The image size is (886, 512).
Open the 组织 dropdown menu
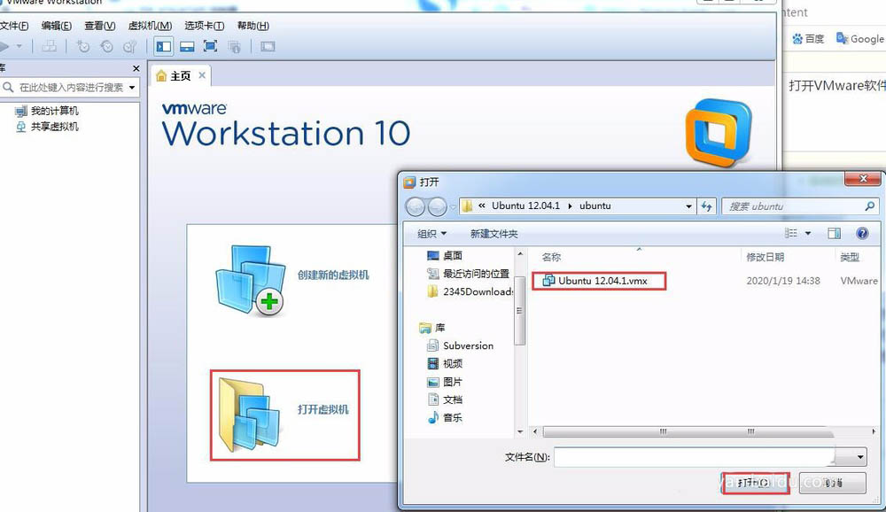(x=431, y=233)
